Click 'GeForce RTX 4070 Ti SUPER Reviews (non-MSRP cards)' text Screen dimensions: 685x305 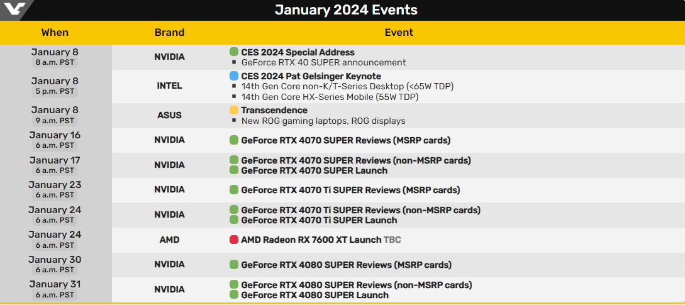[x=361, y=210]
